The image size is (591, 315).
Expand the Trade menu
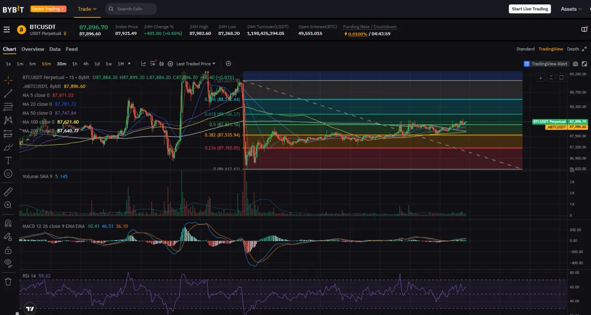(x=88, y=9)
